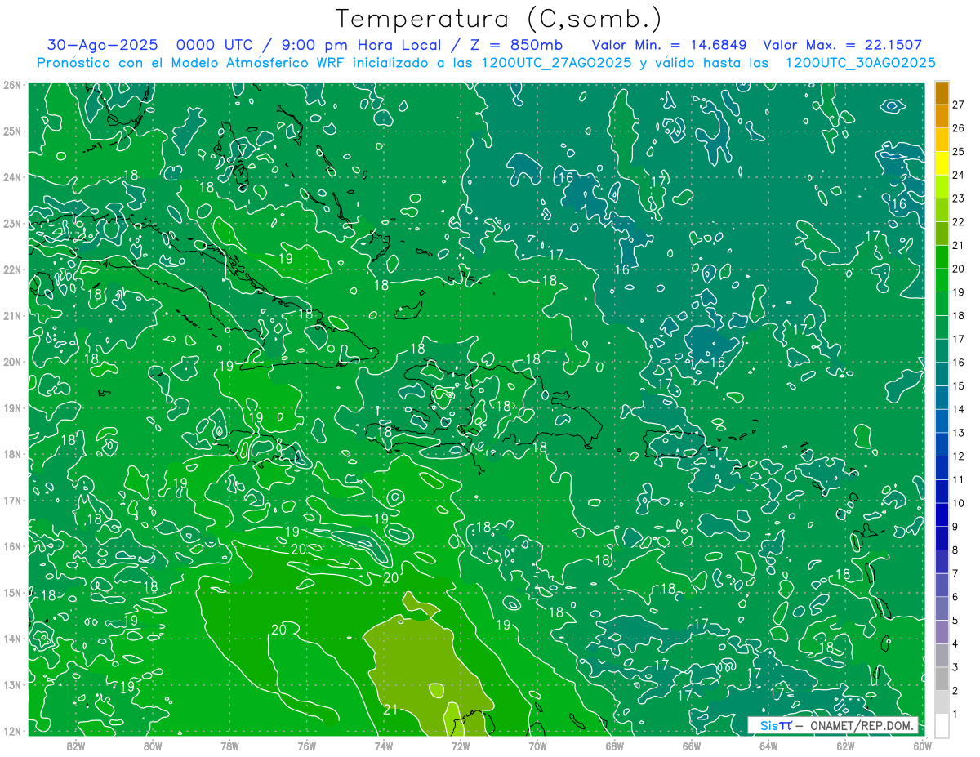Click the white swatch at the color bar bottom

[942, 725]
